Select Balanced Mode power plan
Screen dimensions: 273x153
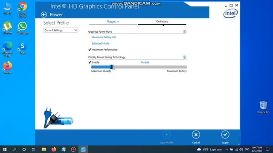pos(100,43)
